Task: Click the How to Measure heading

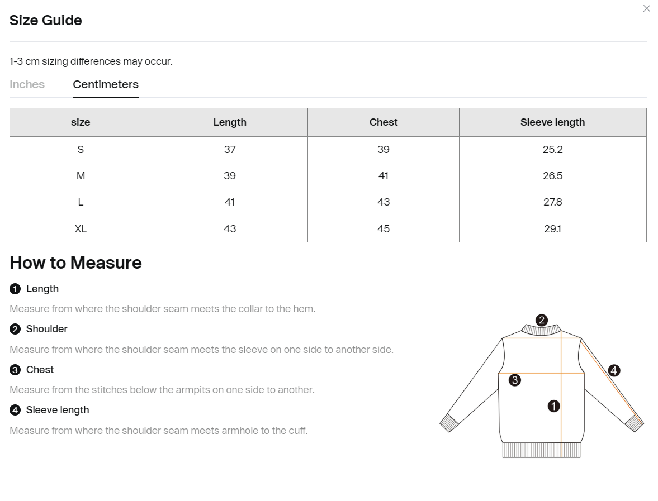Action: point(75,263)
